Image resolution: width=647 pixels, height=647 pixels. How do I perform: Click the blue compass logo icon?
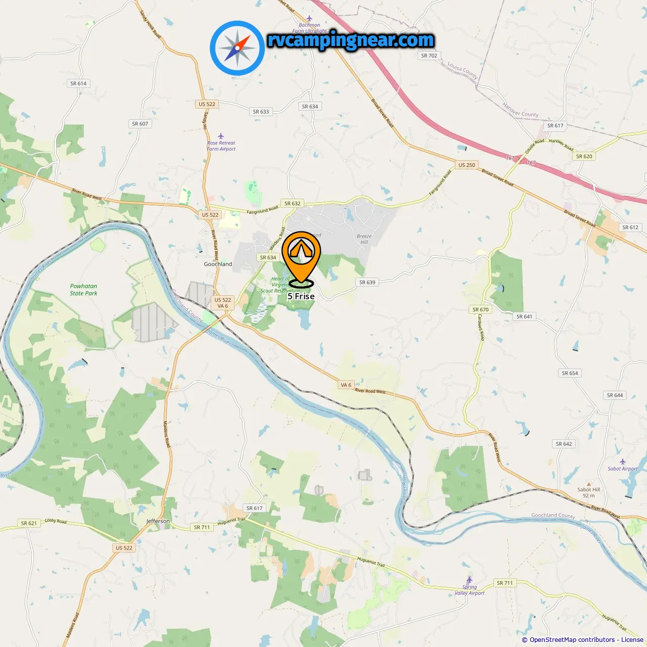pos(237,49)
